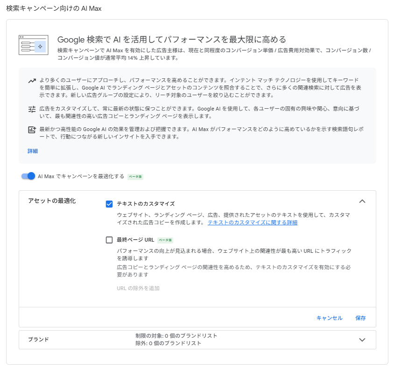Click the テキストのカスタマイズ label

(x=146, y=204)
